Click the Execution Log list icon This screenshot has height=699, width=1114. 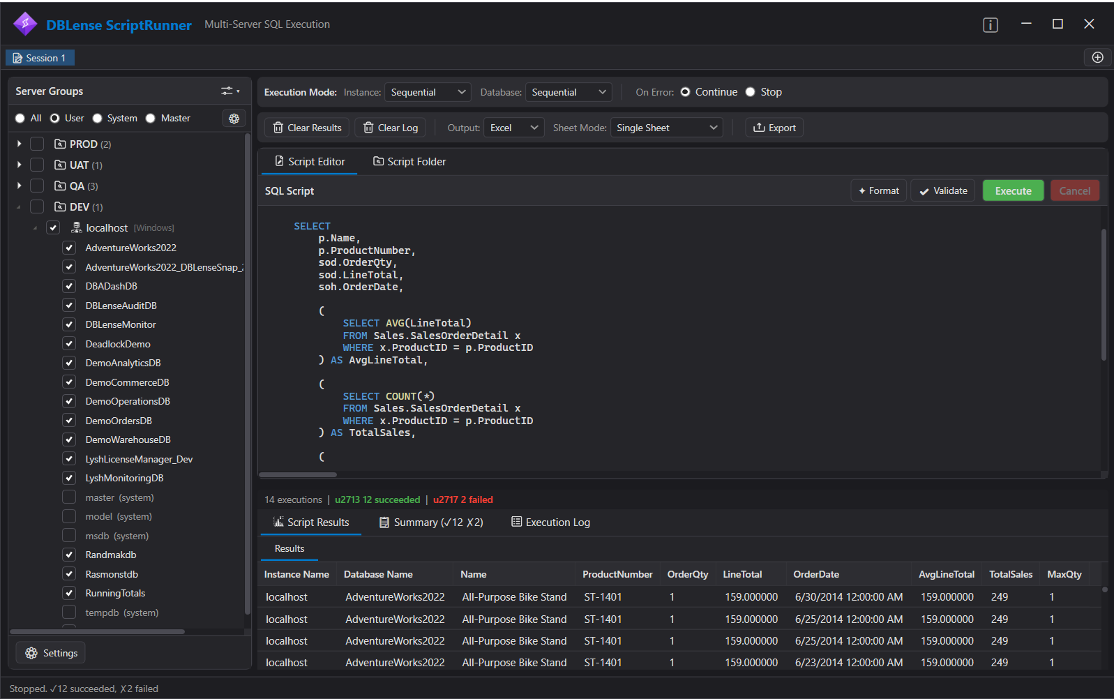(516, 522)
